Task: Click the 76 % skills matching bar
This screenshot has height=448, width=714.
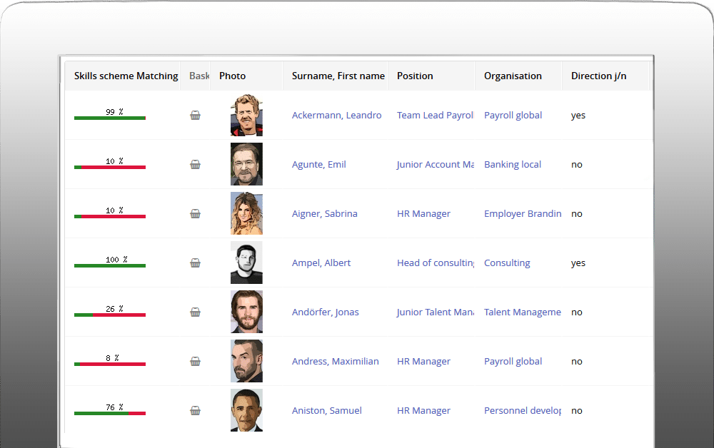Action: 110,414
